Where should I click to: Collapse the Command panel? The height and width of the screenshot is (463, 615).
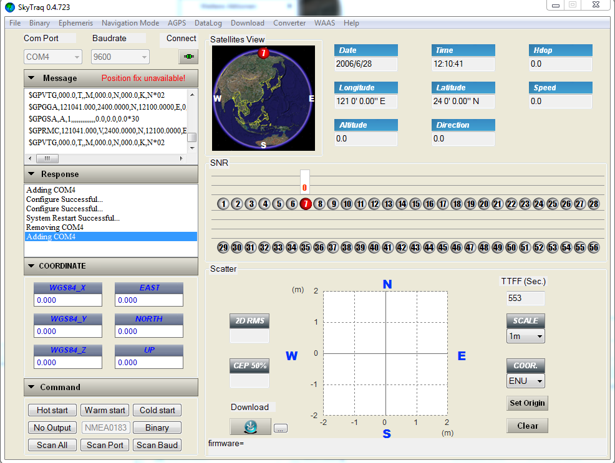(x=32, y=387)
